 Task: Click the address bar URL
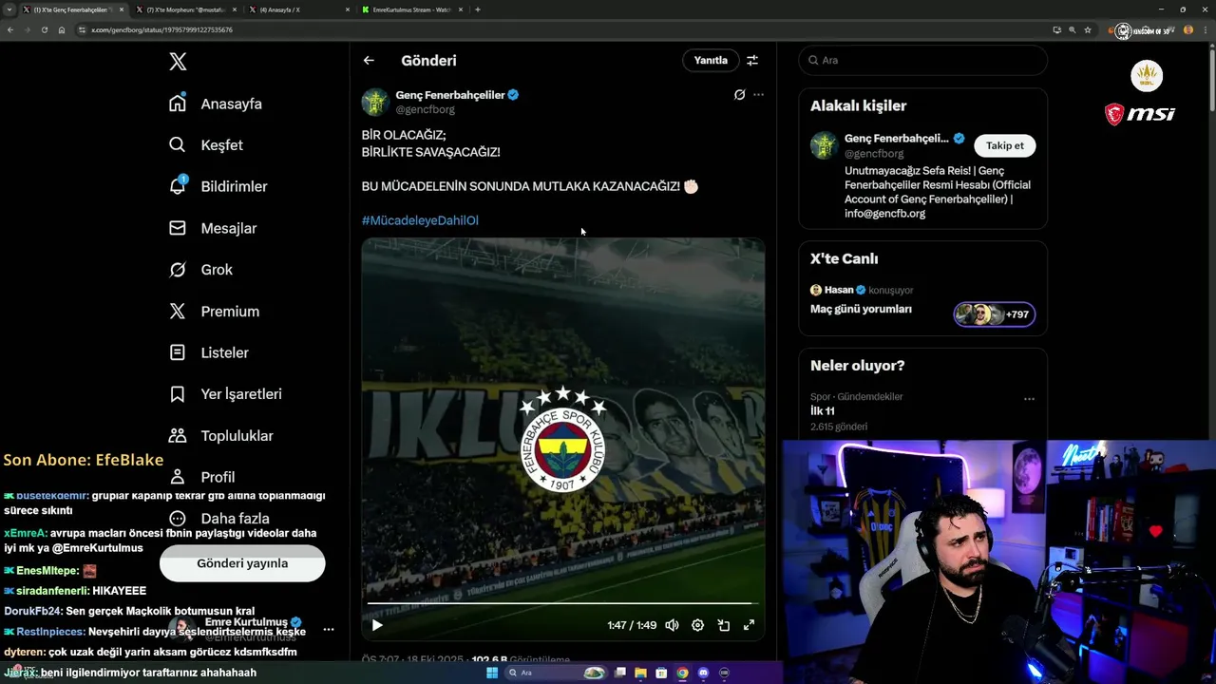pos(161,29)
